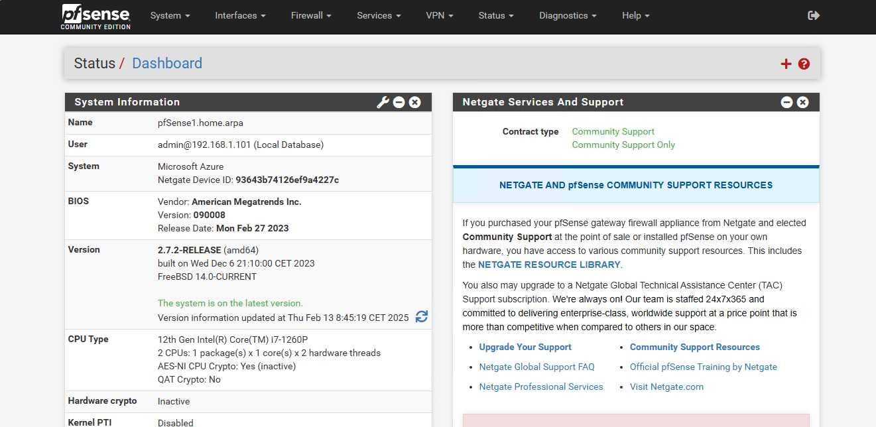
Task: Click the BIOS Version 090008 text
Action: 209,215
